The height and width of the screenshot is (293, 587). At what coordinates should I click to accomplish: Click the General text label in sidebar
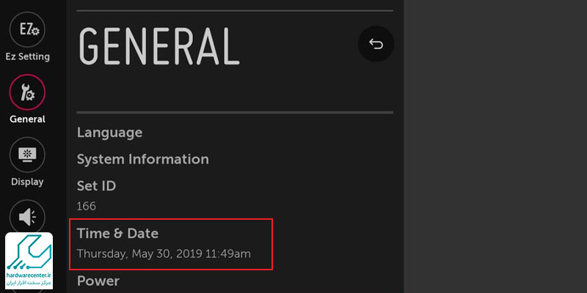pyautogui.click(x=27, y=119)
